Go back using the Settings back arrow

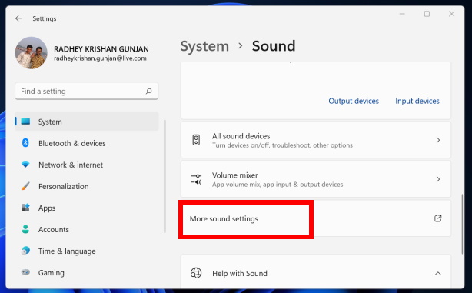click(x=18, y=18)
